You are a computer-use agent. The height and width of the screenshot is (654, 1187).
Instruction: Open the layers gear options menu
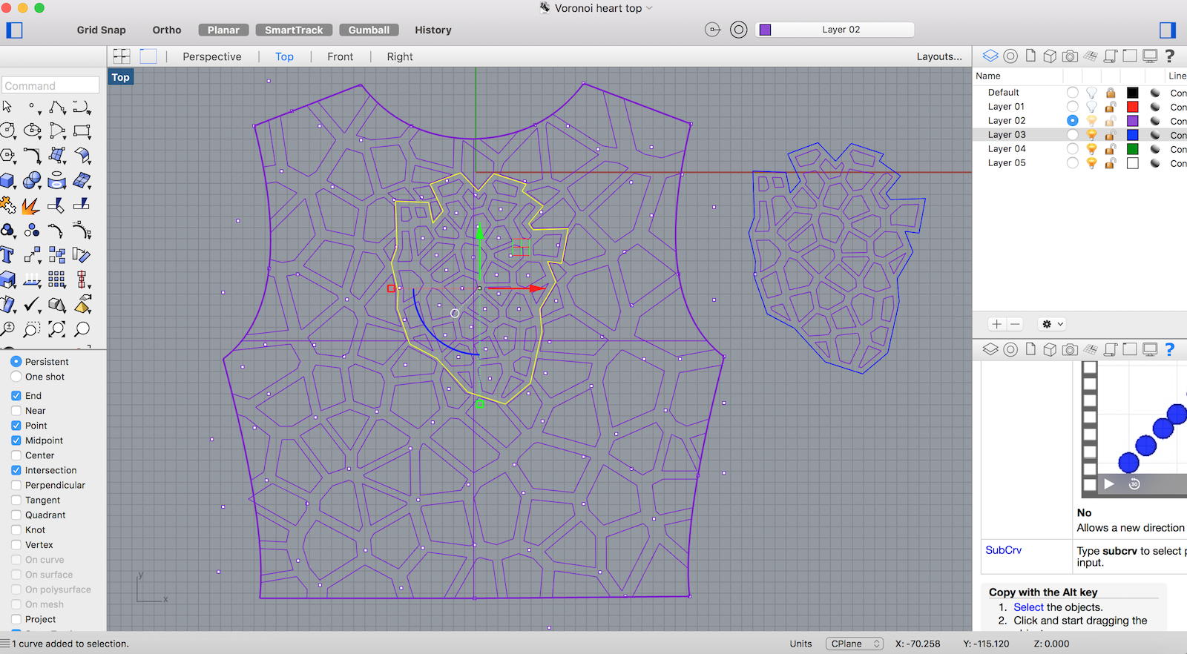(1052, 324)
